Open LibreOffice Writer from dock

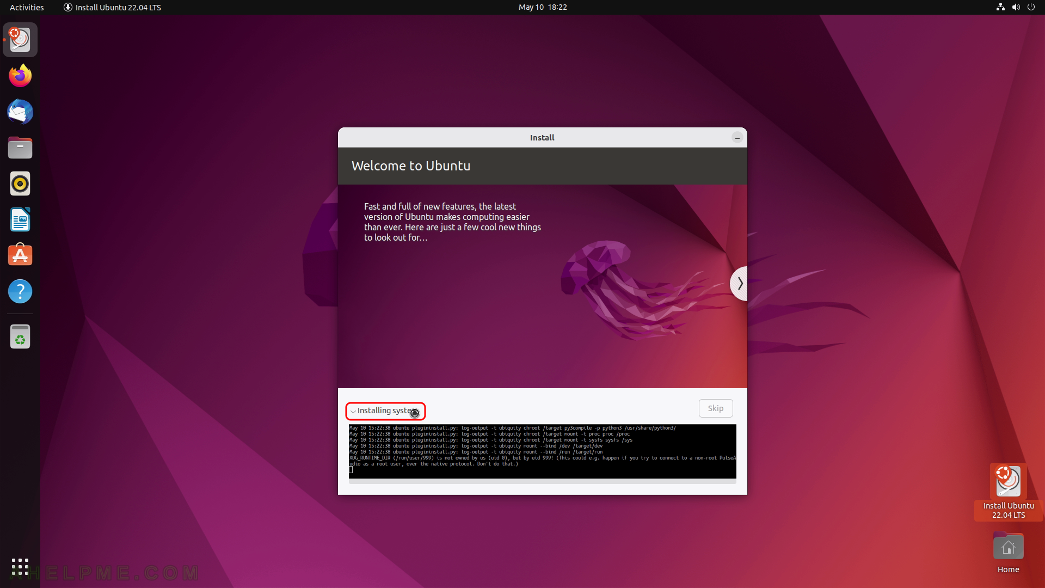pyautogui.click(x=20, y=219)
